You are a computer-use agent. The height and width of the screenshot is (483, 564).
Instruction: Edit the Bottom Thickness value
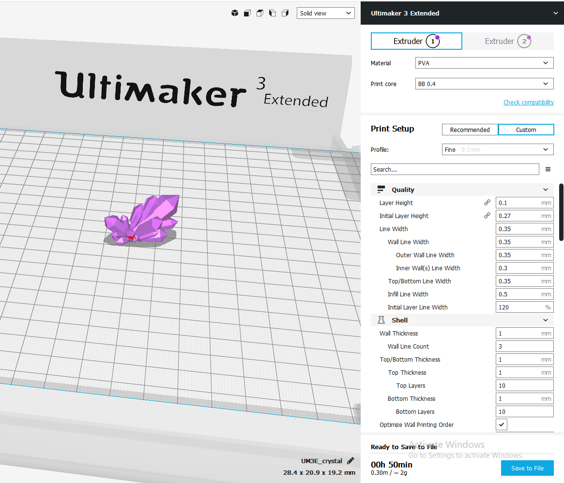[x=524, y=398]
